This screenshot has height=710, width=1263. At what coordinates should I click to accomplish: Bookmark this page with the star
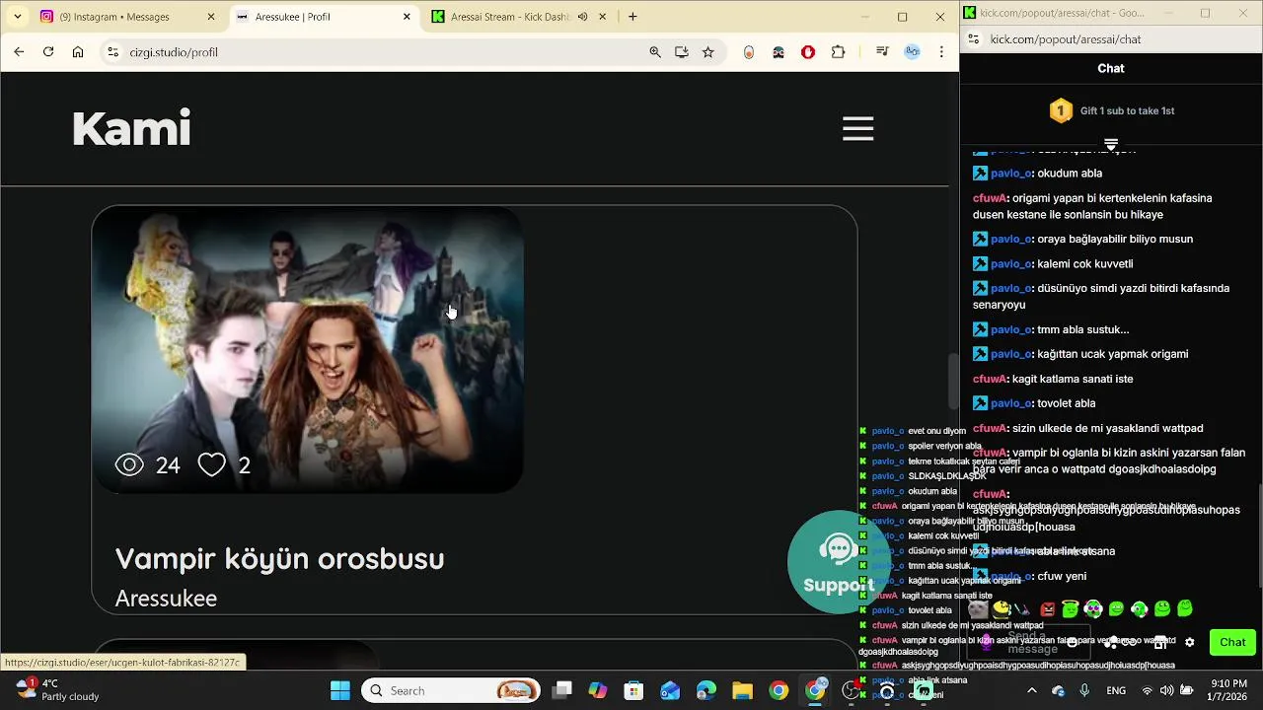click(707, 52)
